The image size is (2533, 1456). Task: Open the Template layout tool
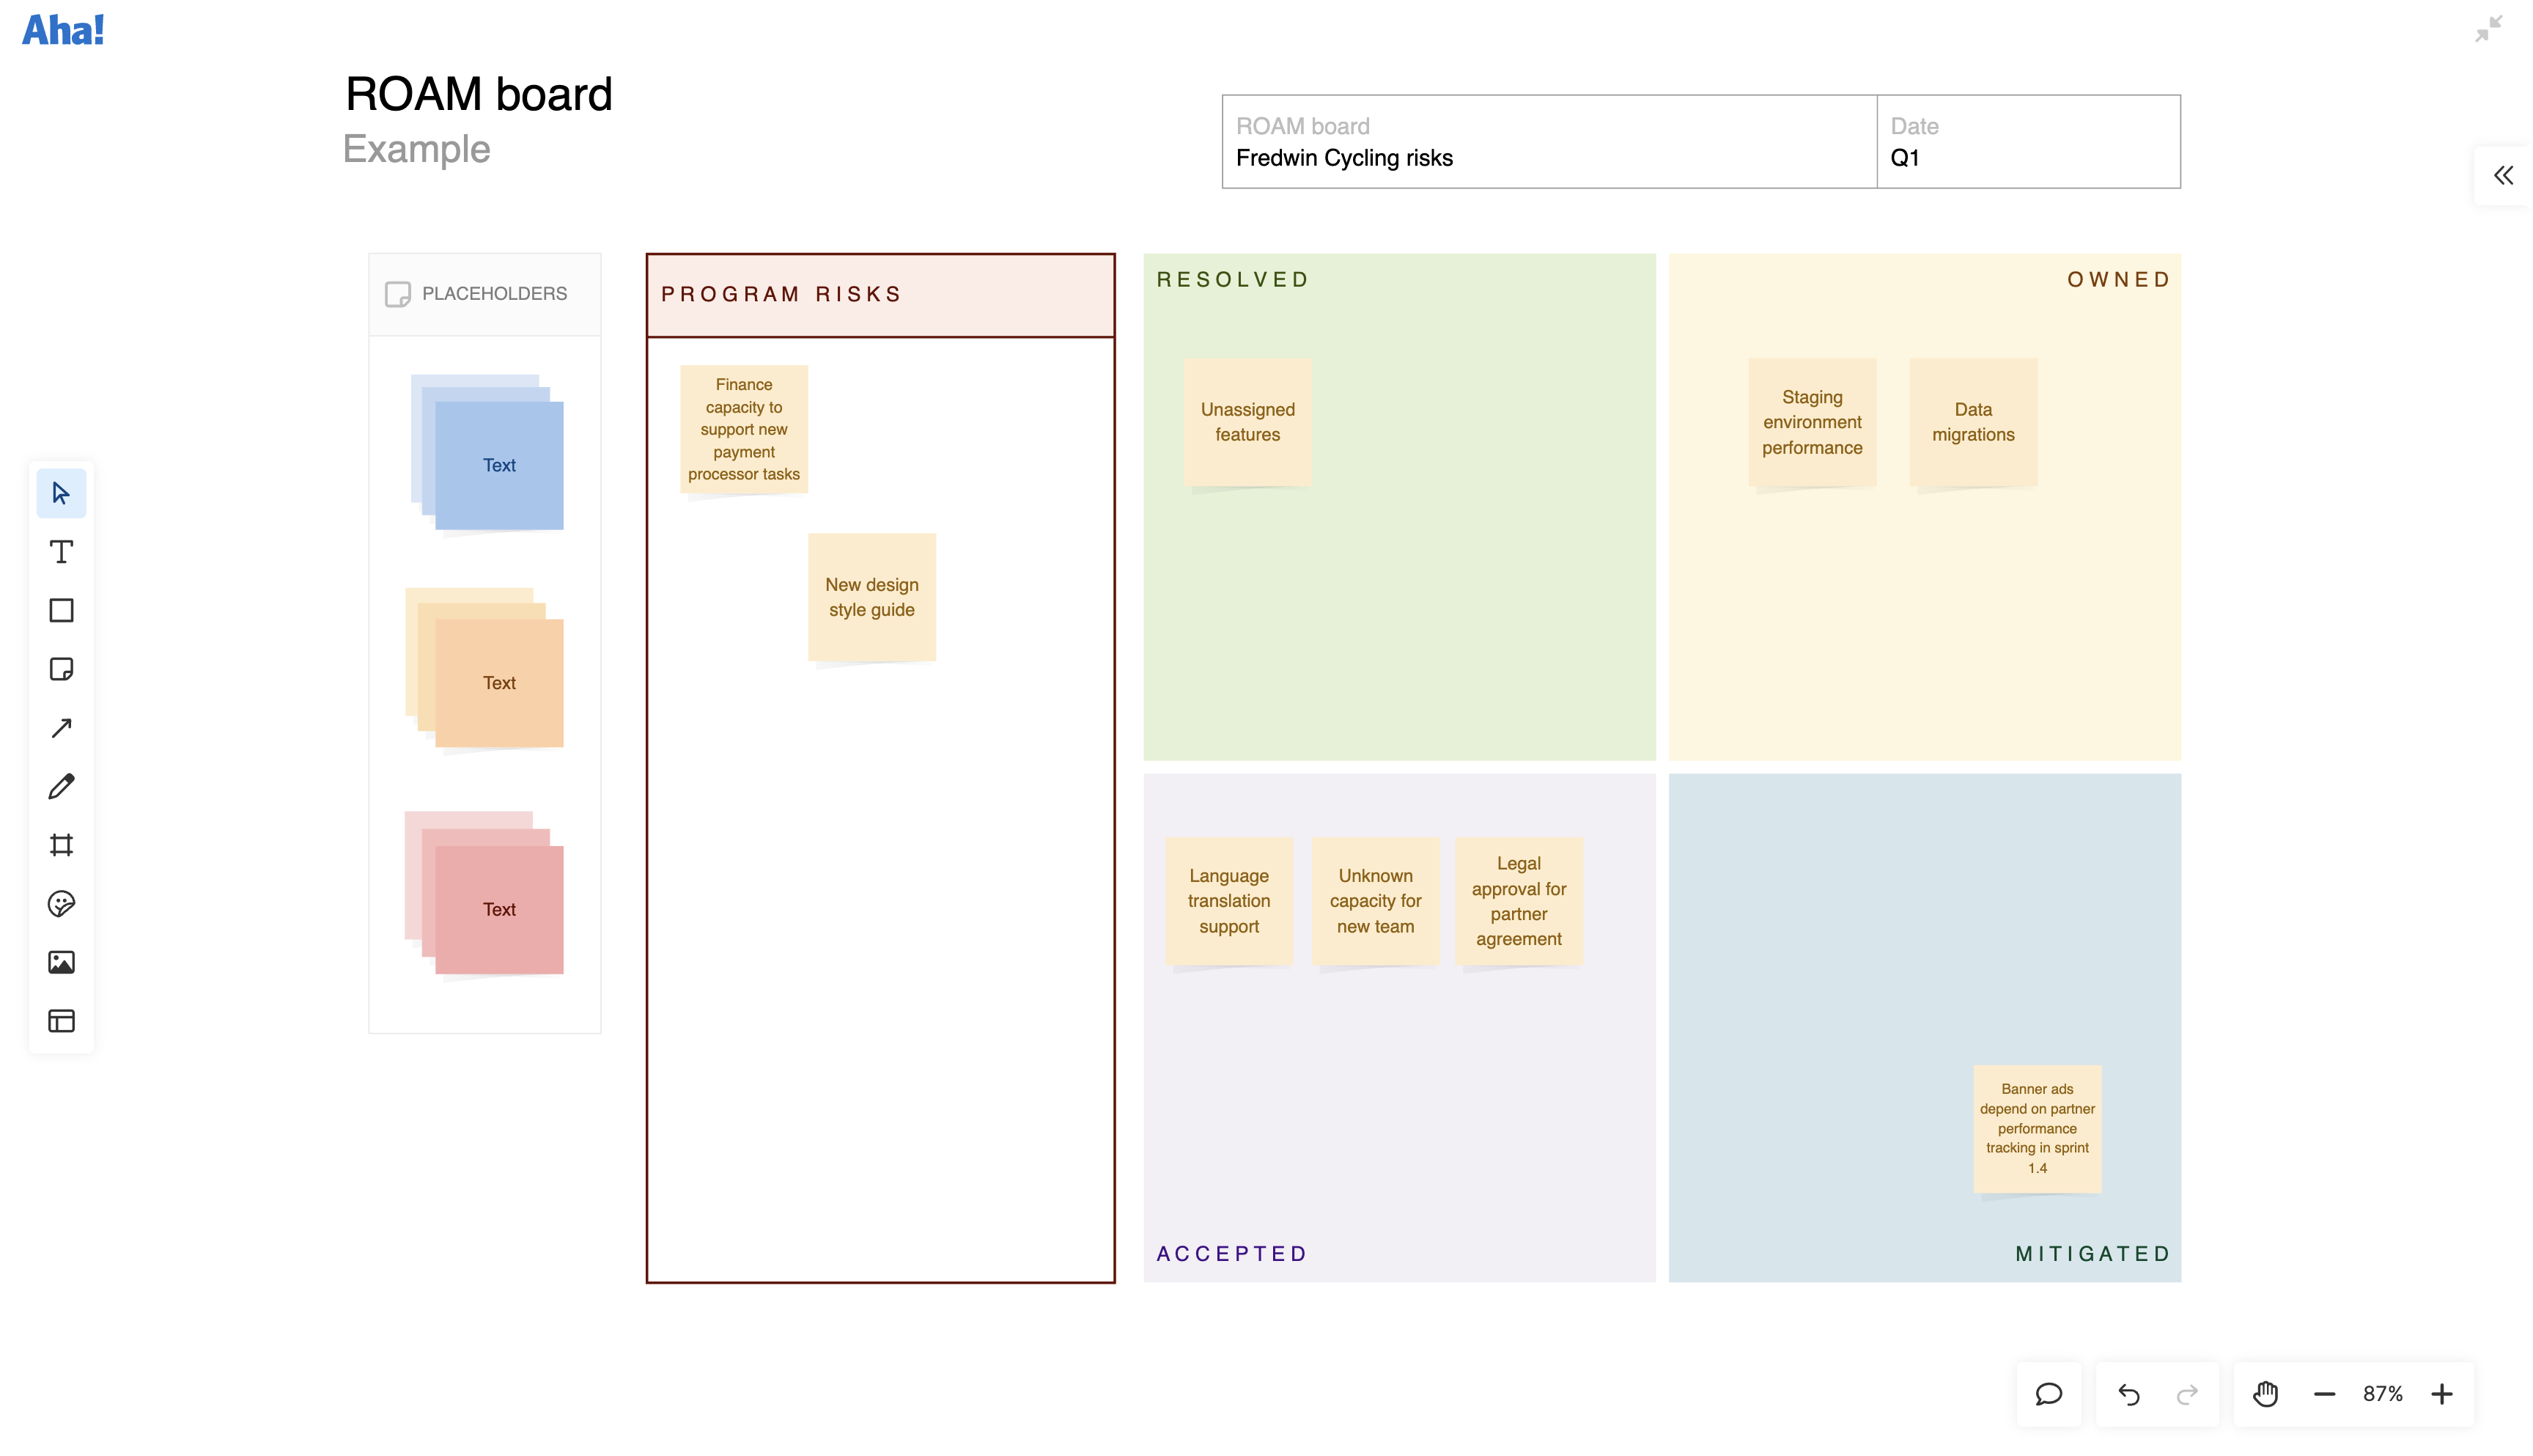(61, 1021)
